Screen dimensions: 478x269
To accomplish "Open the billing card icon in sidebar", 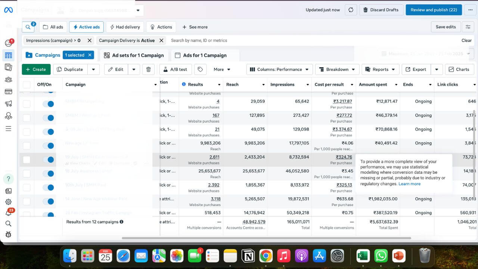I will pyautogui.click(x=8, y=92).
